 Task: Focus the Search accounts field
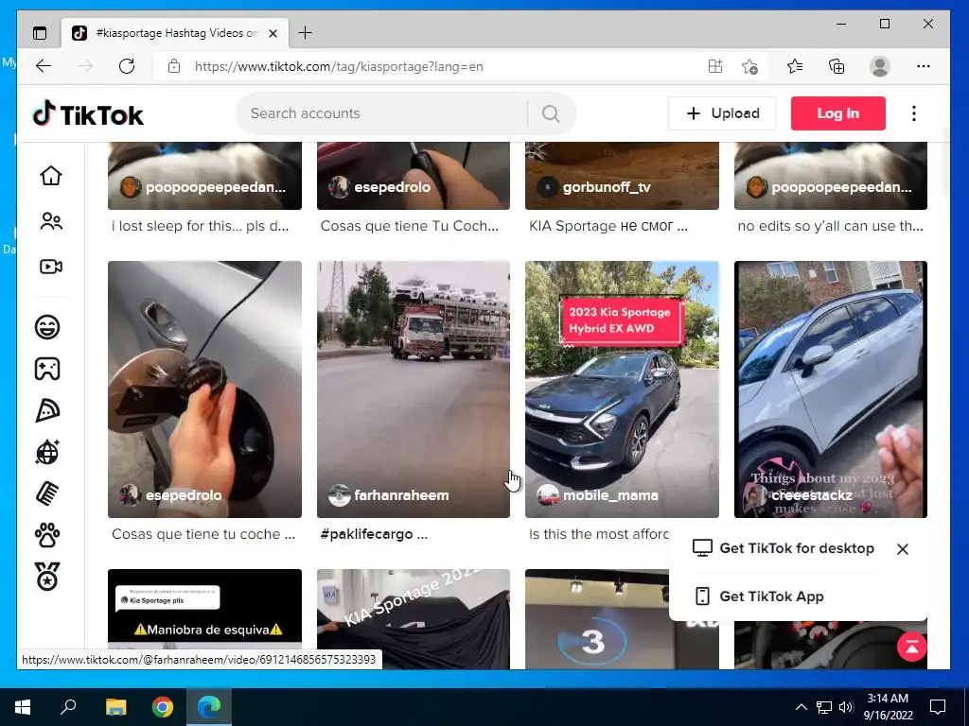pyautogui.click(x=383, y=113)
